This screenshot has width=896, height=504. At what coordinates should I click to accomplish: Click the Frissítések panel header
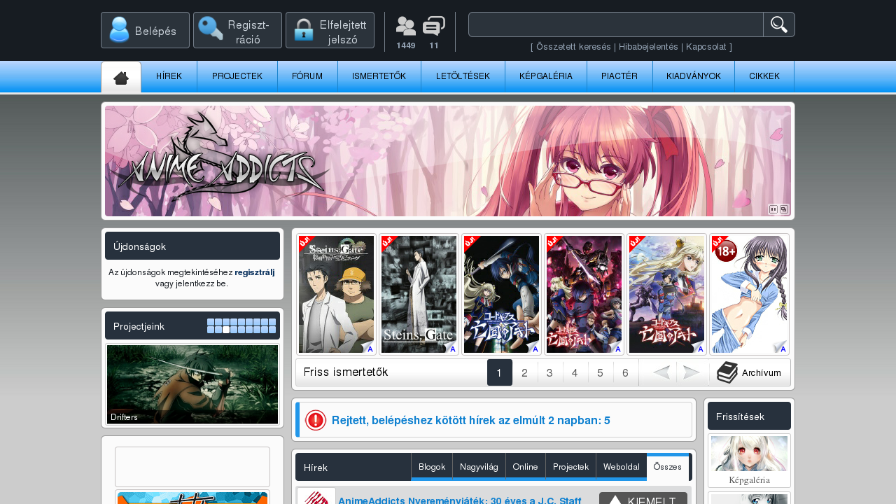749,416
